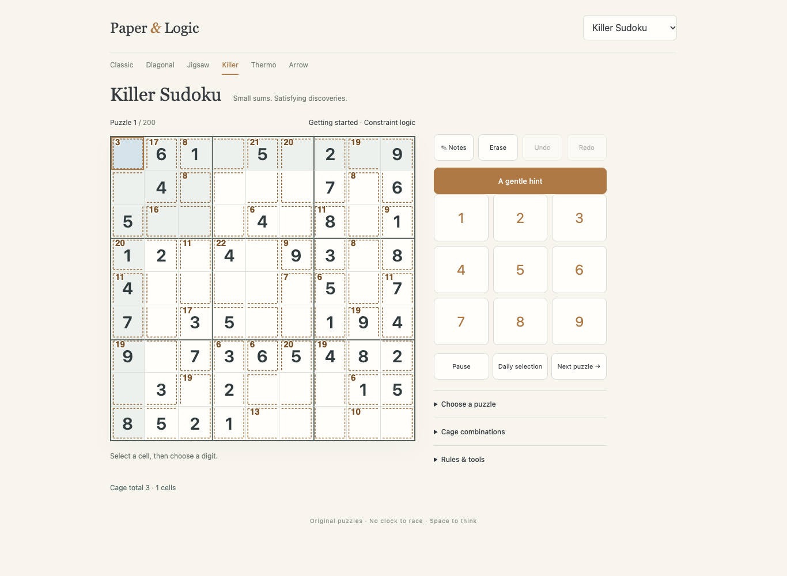Select the empty cell labeled cage 19 in top row

point(364,154)
